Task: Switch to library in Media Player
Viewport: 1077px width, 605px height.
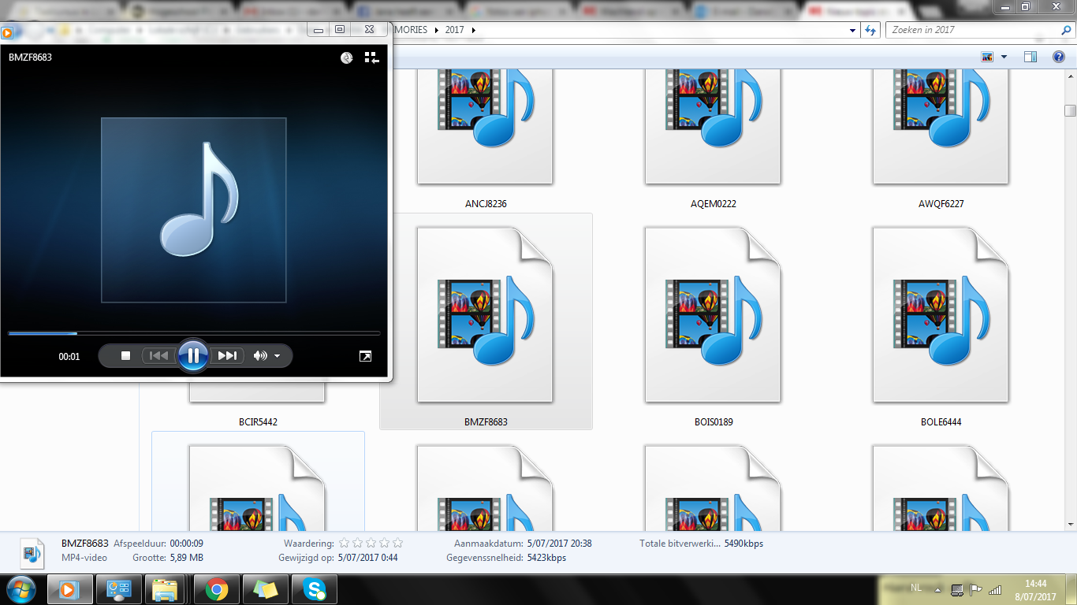Action: click(371, 58)
